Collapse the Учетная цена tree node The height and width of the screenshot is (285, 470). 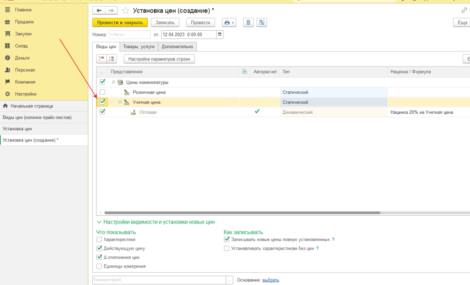click(x=120, y=102)
